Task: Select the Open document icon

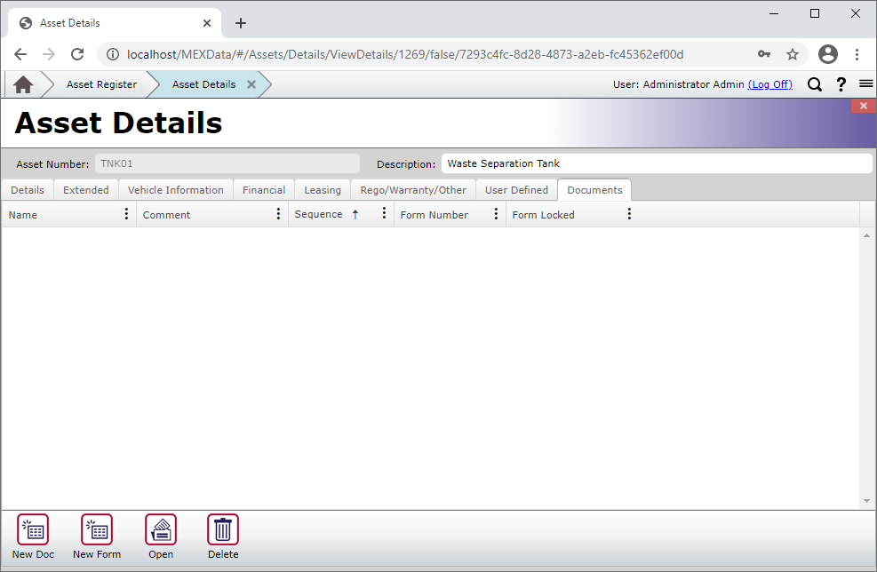Action: (161, 530)
